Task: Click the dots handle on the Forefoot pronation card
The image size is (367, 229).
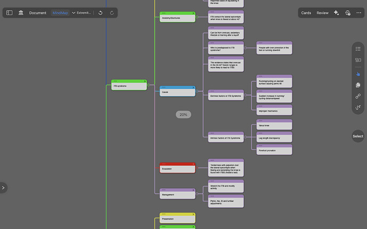Action: point(261,146)
